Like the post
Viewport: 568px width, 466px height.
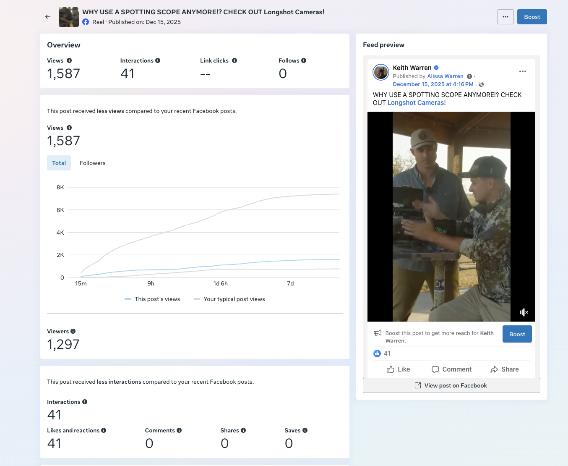(398, 369)
